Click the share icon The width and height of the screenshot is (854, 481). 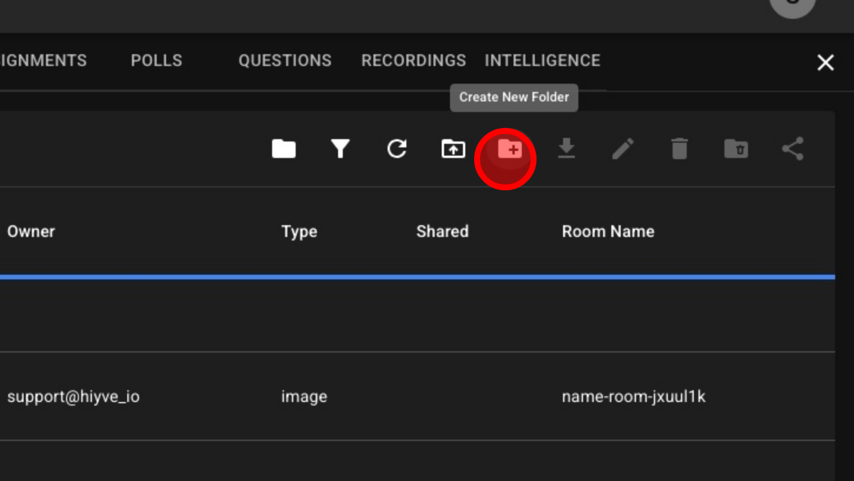(792, 149)
